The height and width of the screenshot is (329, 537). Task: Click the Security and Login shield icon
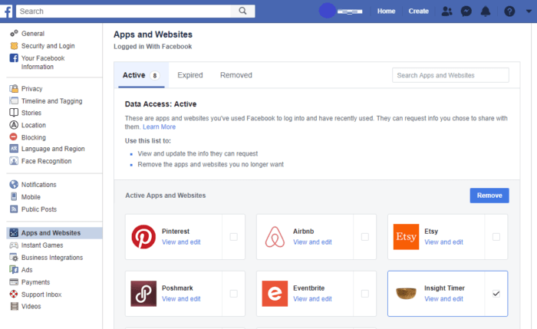[x=14, y=45]
